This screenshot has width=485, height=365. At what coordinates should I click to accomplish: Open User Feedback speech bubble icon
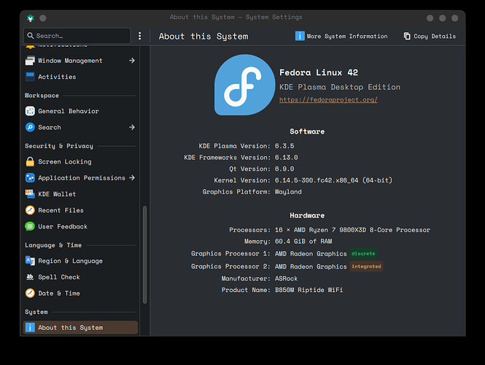30,226
